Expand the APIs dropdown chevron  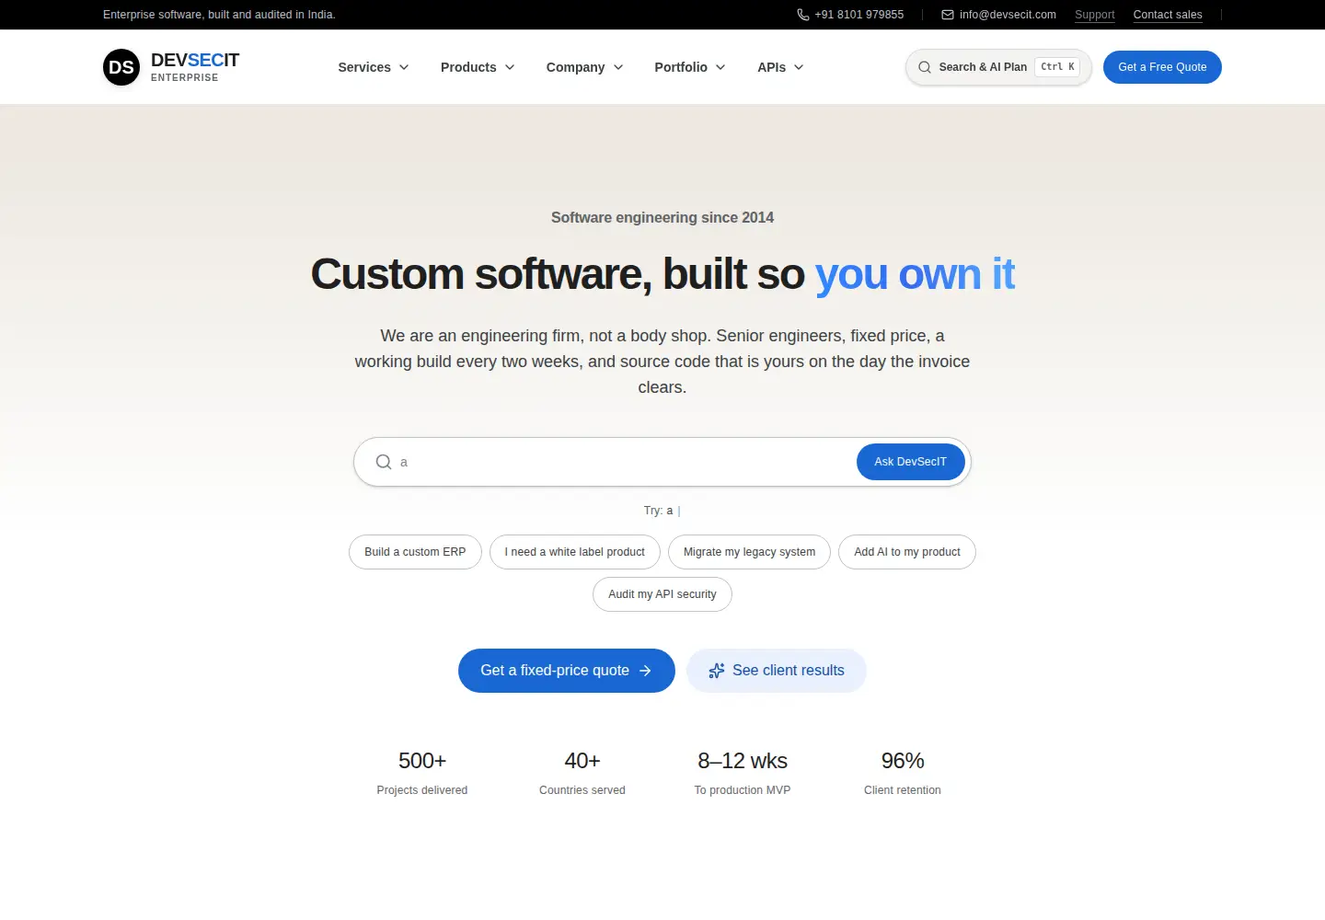(799, 67)
